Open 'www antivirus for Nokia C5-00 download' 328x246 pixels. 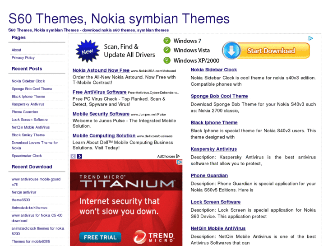[x=37, y=218]
